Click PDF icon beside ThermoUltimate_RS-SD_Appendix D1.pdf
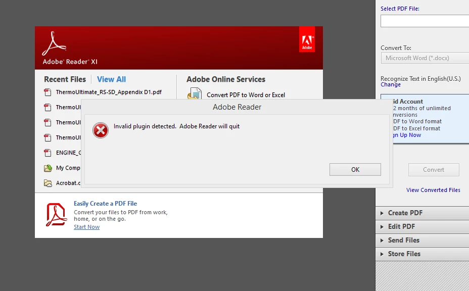This screenshot has height=291, width=469. tap(48, 92)
